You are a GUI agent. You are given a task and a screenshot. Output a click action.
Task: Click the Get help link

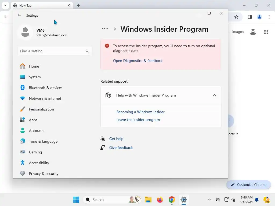tap(116, 139)
